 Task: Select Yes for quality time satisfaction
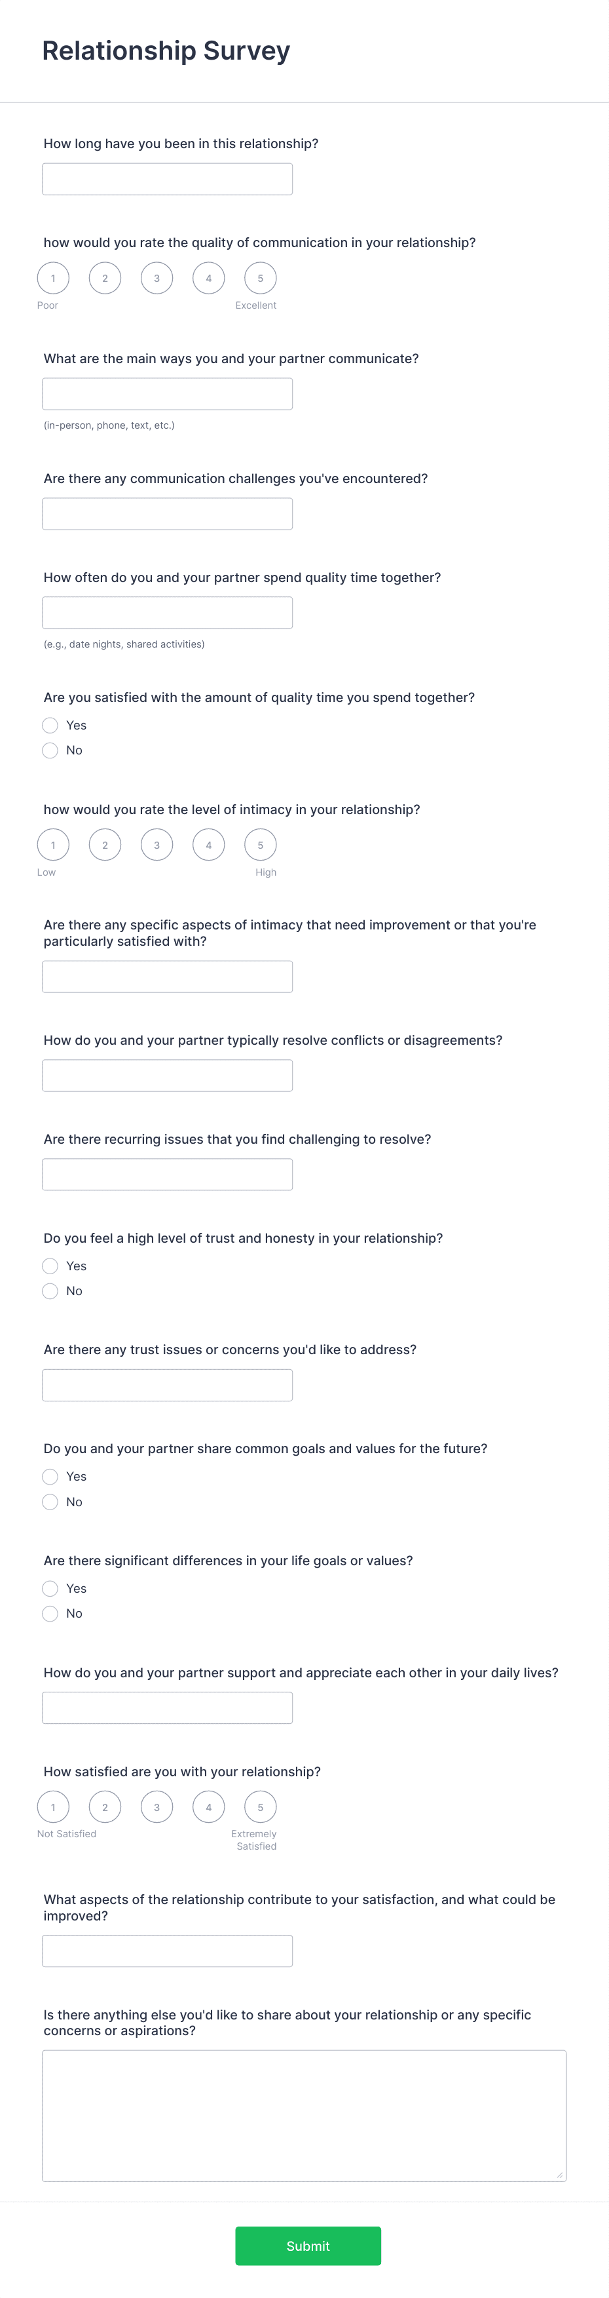point(51,726)
